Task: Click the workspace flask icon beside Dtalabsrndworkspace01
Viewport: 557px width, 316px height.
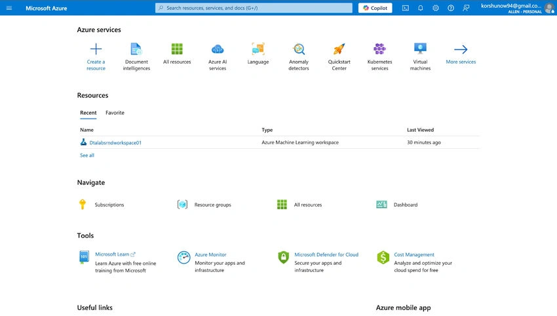Action: [83, 142]
